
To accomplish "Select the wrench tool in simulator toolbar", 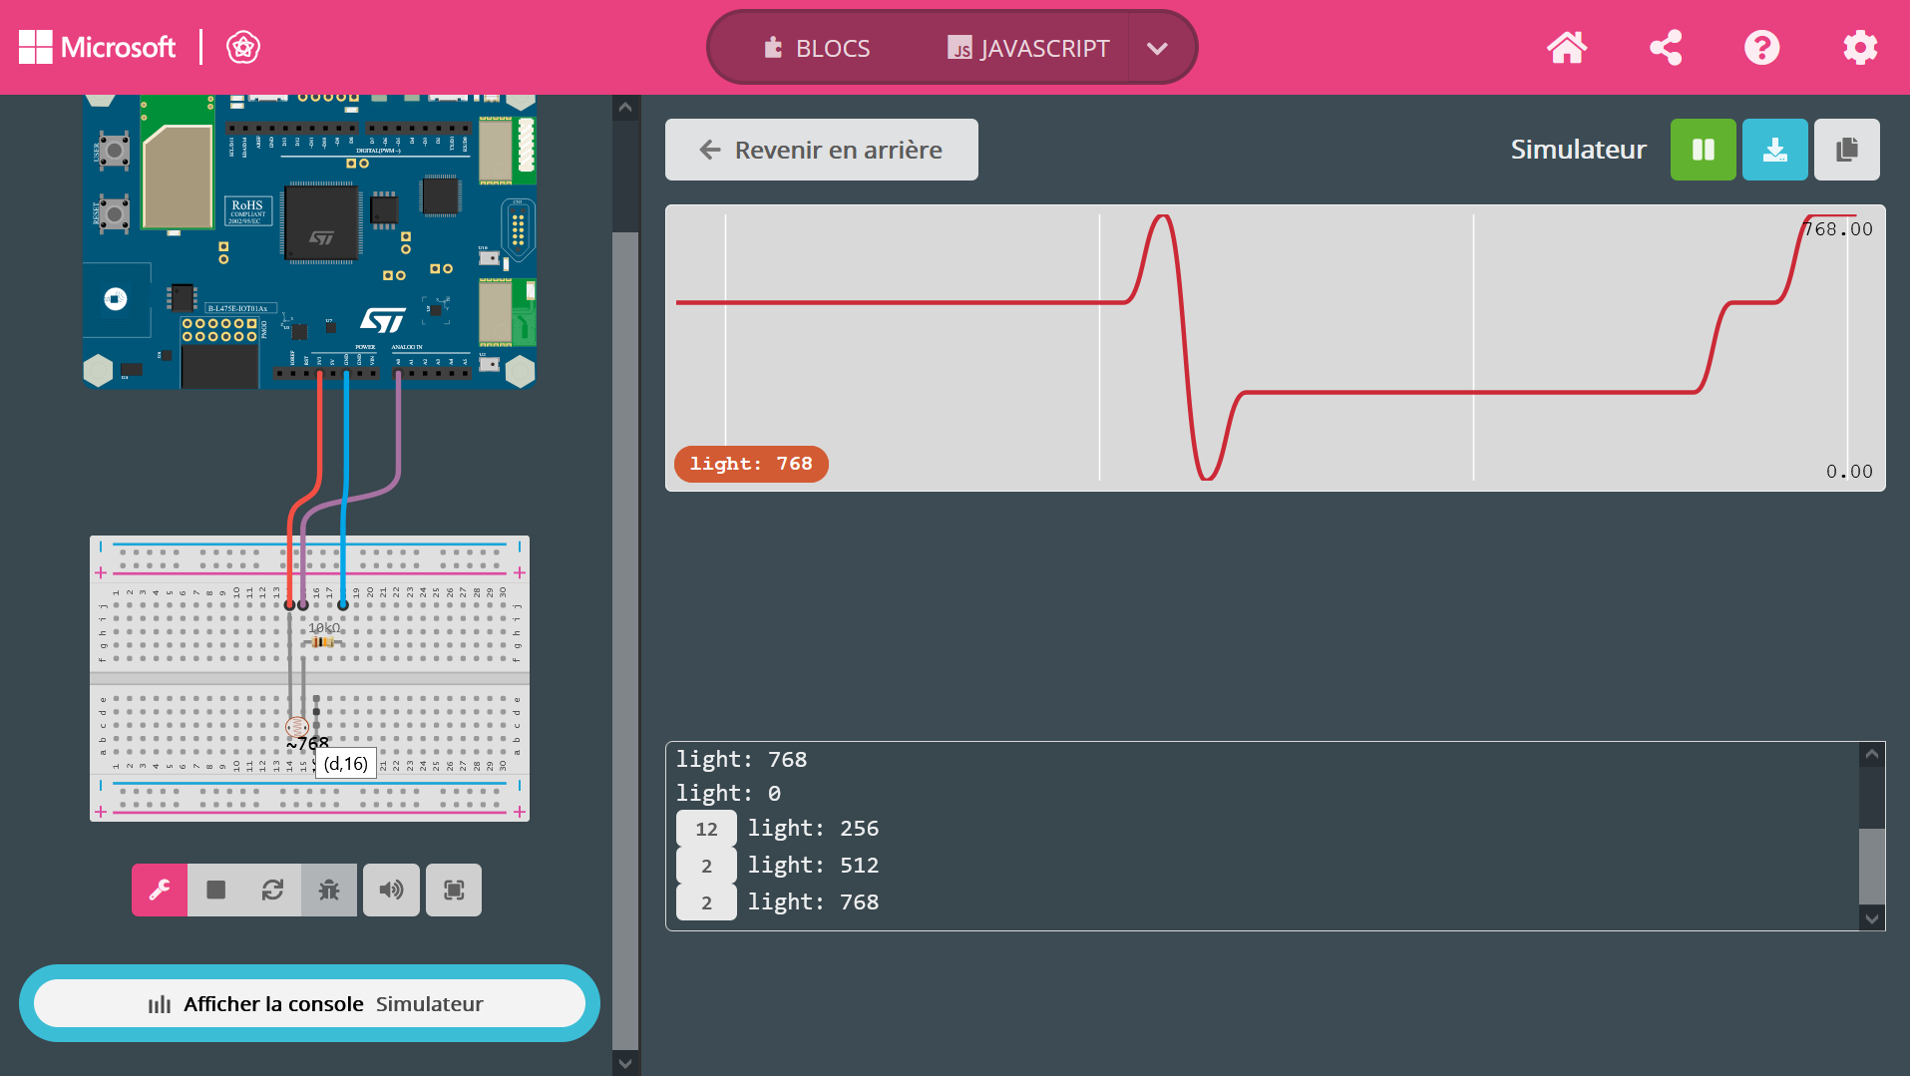I will (x=159, y=890).
